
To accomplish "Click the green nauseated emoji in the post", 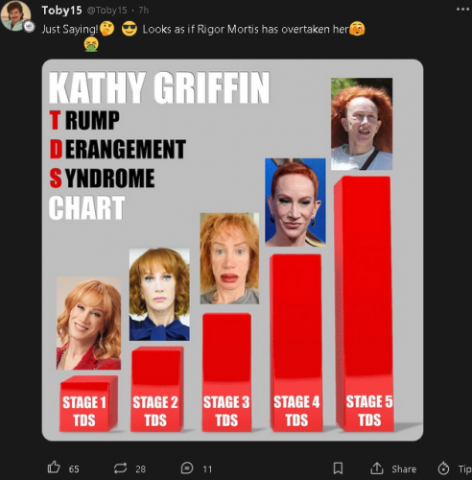I will [91, 44].
